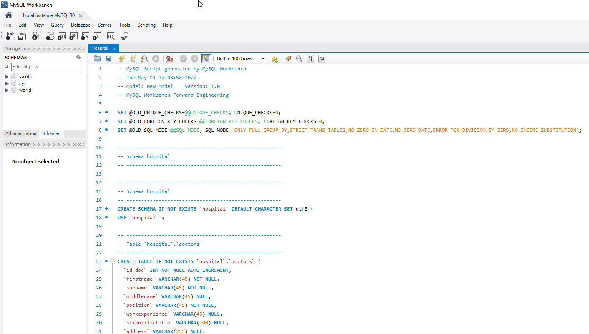This screenshot has width=589, height=334.
Task: Open the View menu
Action: pyautogui.click(x=39, y=25)
